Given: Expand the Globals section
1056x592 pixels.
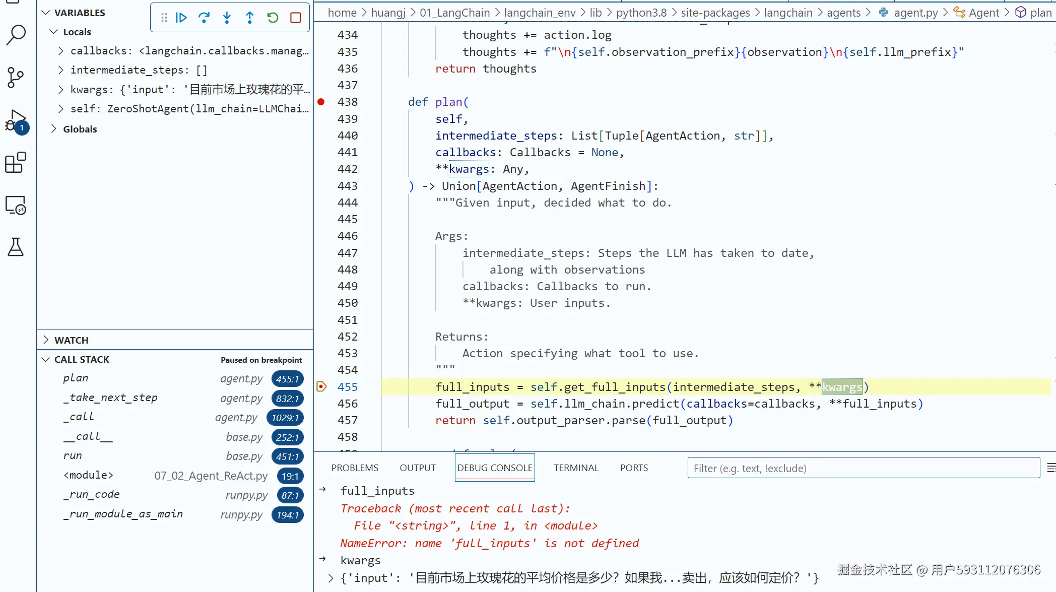Looking at the screenshot, I should point(54,129).
